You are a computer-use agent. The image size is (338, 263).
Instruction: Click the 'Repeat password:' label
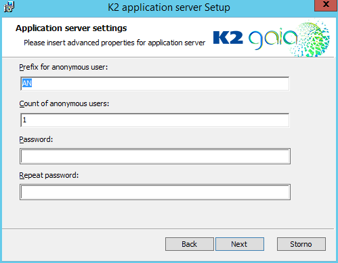[49, 175]
